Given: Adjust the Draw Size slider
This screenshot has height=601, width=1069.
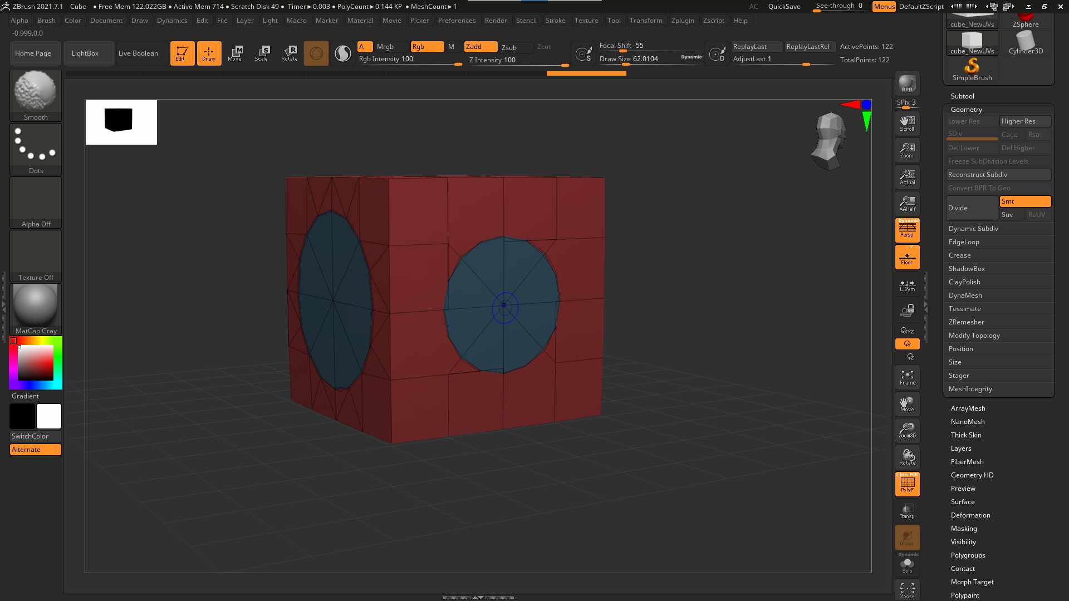Looking at the screenshot, I should 650,60.
